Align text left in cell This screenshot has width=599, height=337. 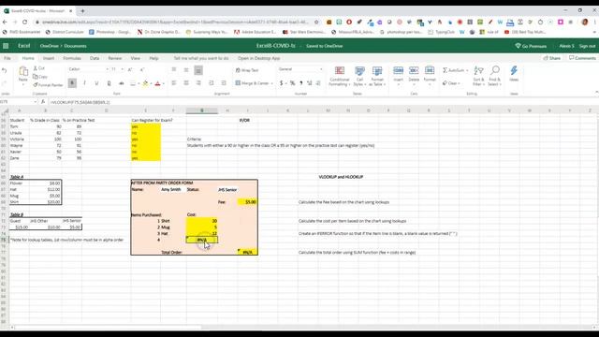pyautogui.click(x=174, y=83)
